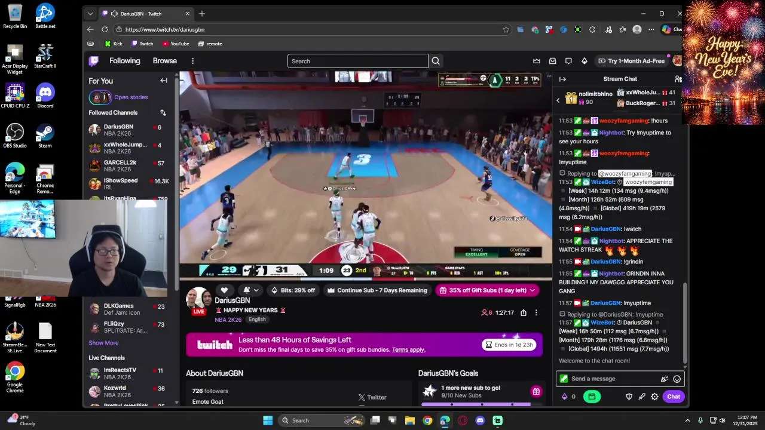Open Edge Copilot Chat button
Viewport: 765px width, 430px height.
point(671,29)
